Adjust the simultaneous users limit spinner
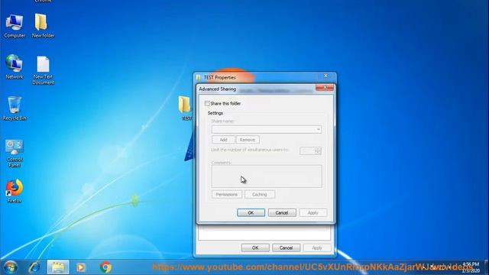Viewport: 489px width, 275px height. [x=318, y=151]
